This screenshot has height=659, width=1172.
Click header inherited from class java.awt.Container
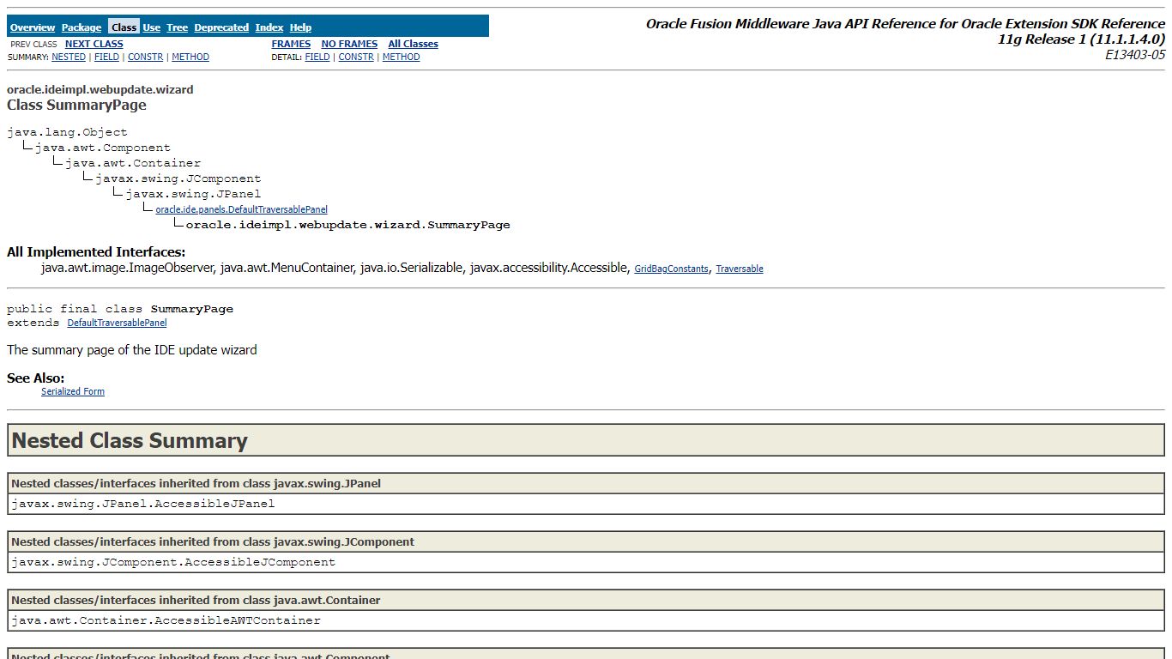tap(586, 601)
